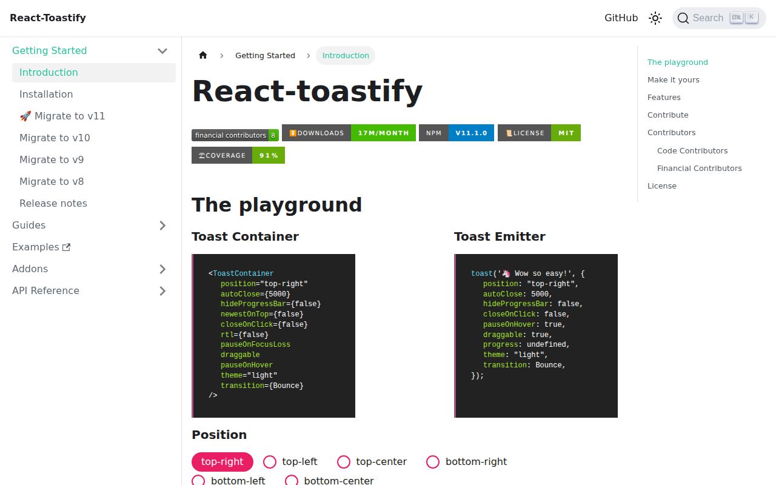
Task: Jump to The playground in contents
Action: coord(678,62)
